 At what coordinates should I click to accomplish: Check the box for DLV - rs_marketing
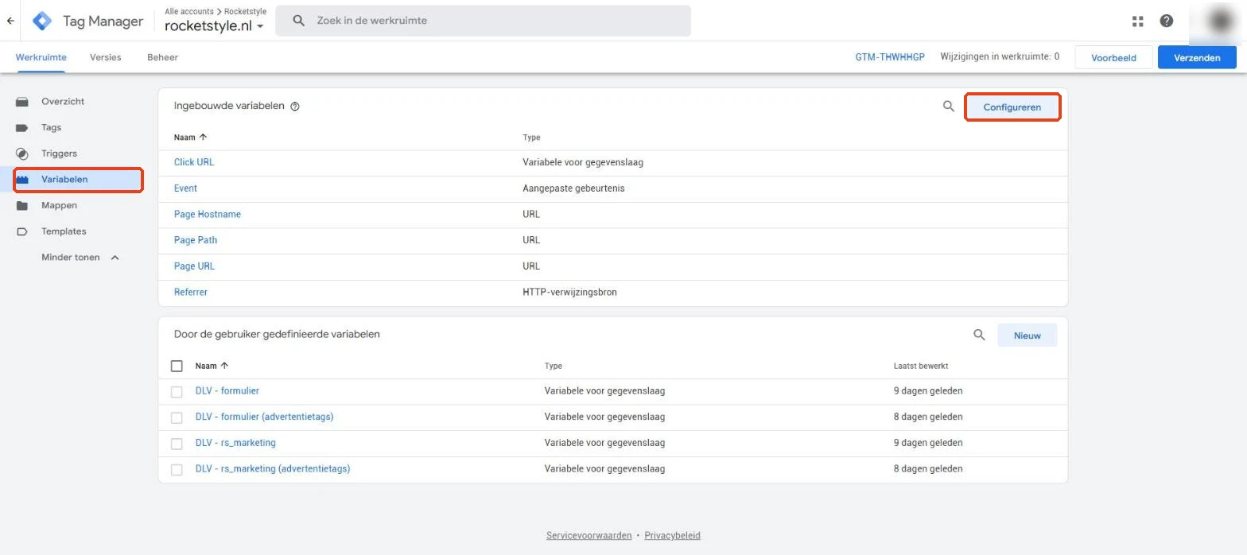tap(177, 444)
